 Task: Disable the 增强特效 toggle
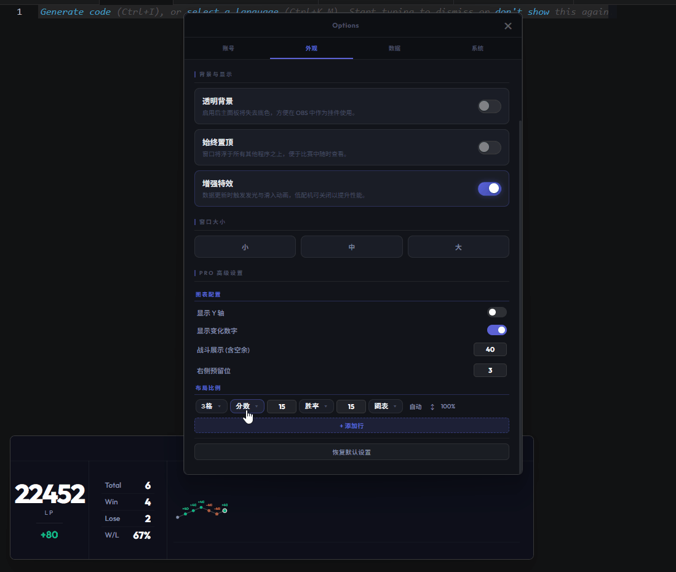(x=489, y=188)
